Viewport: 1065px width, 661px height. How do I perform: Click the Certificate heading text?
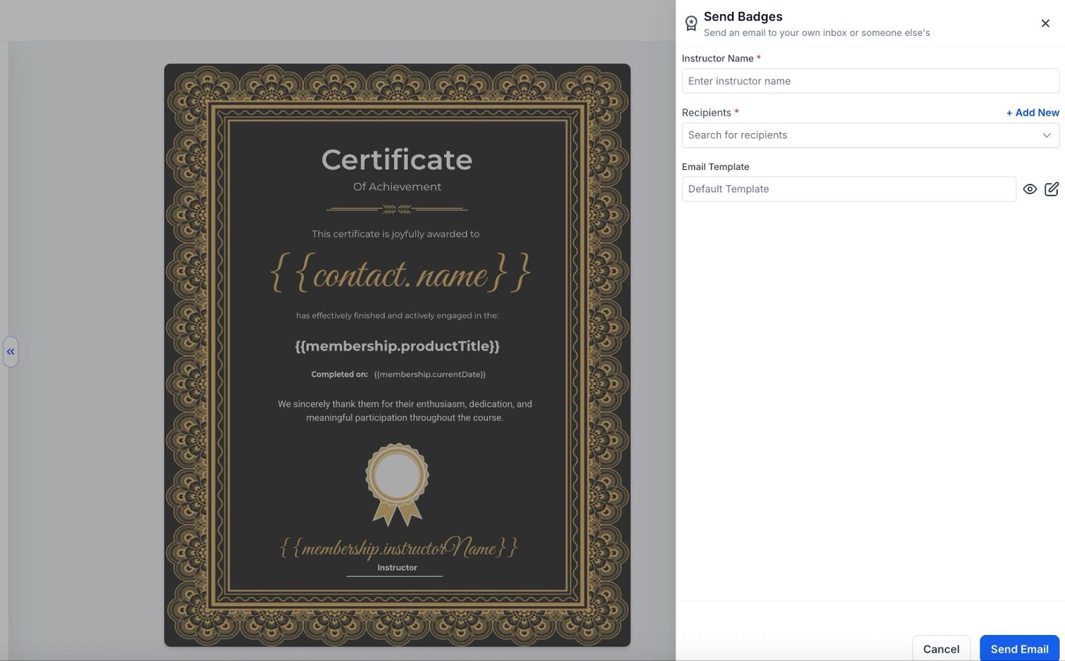[x=397, y=160]
